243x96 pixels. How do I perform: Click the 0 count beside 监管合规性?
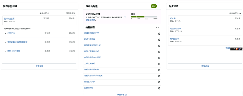(159, 88)
